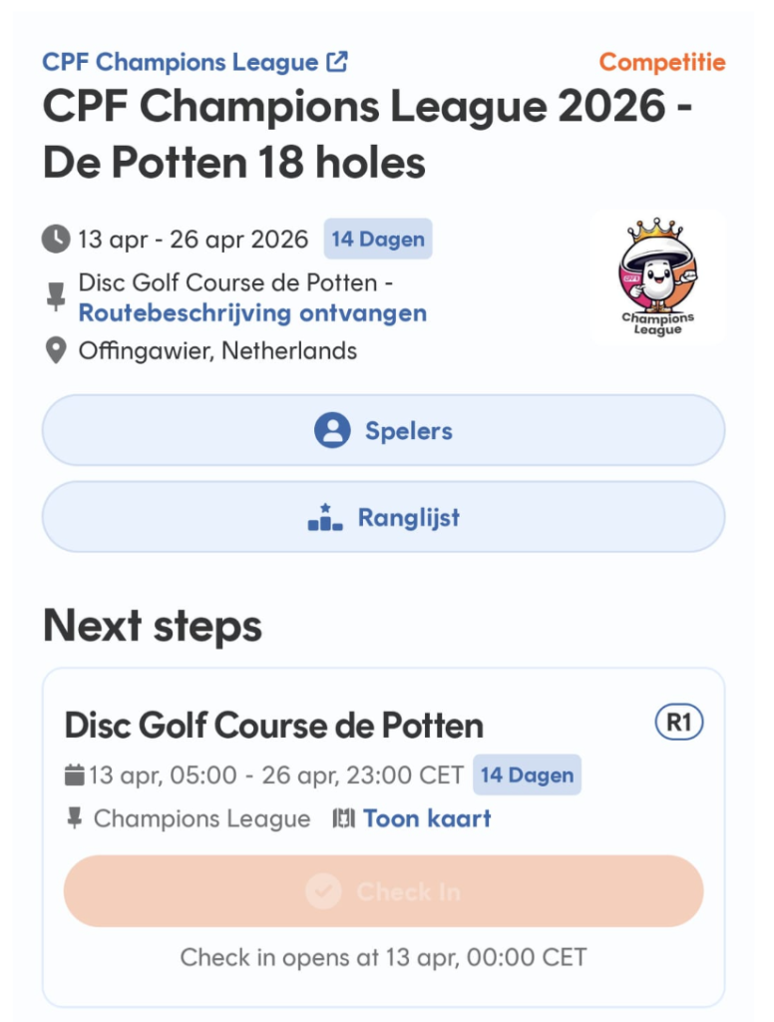Click the R1 round badge

[679, 723]
